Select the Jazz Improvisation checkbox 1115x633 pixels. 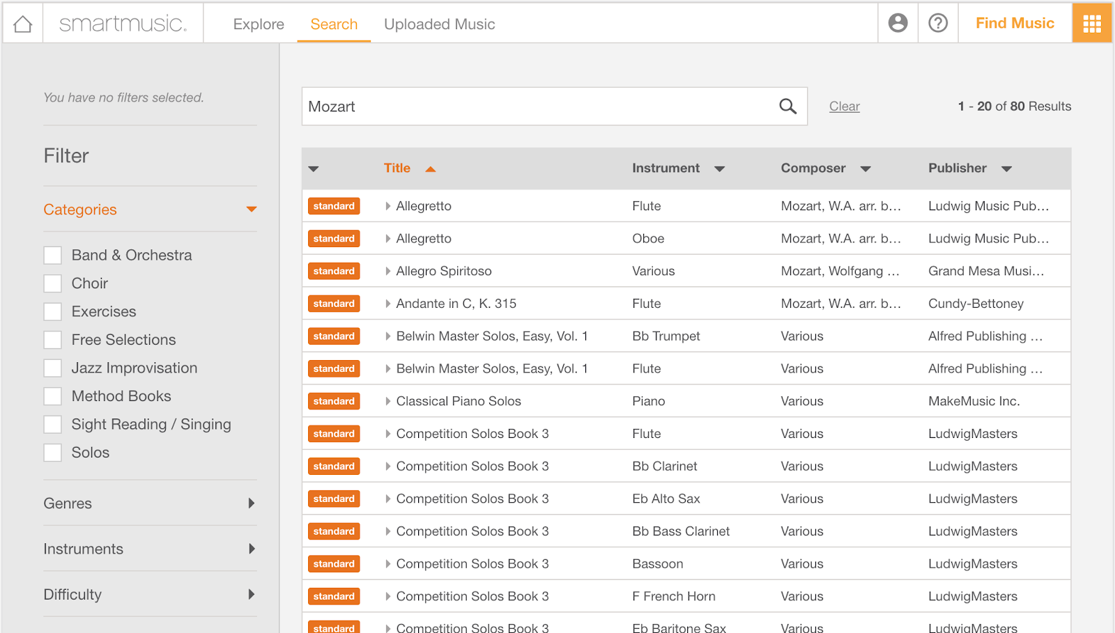[x=52, y=368]
